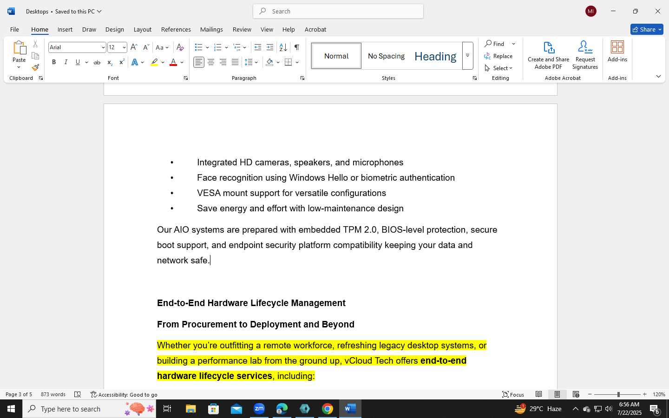Click the 873 words count
Image resolution: width=669 pixels, height=418 pixels.
click(x=53, y=394)
